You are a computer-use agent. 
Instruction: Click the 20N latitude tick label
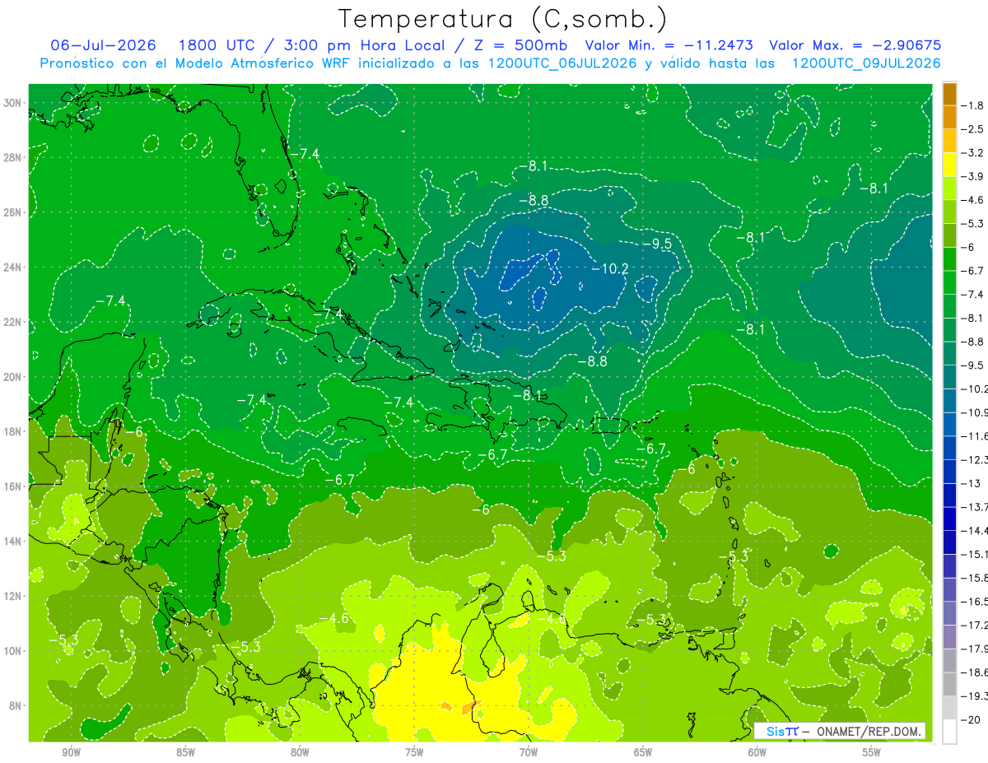tap(13, 376)
